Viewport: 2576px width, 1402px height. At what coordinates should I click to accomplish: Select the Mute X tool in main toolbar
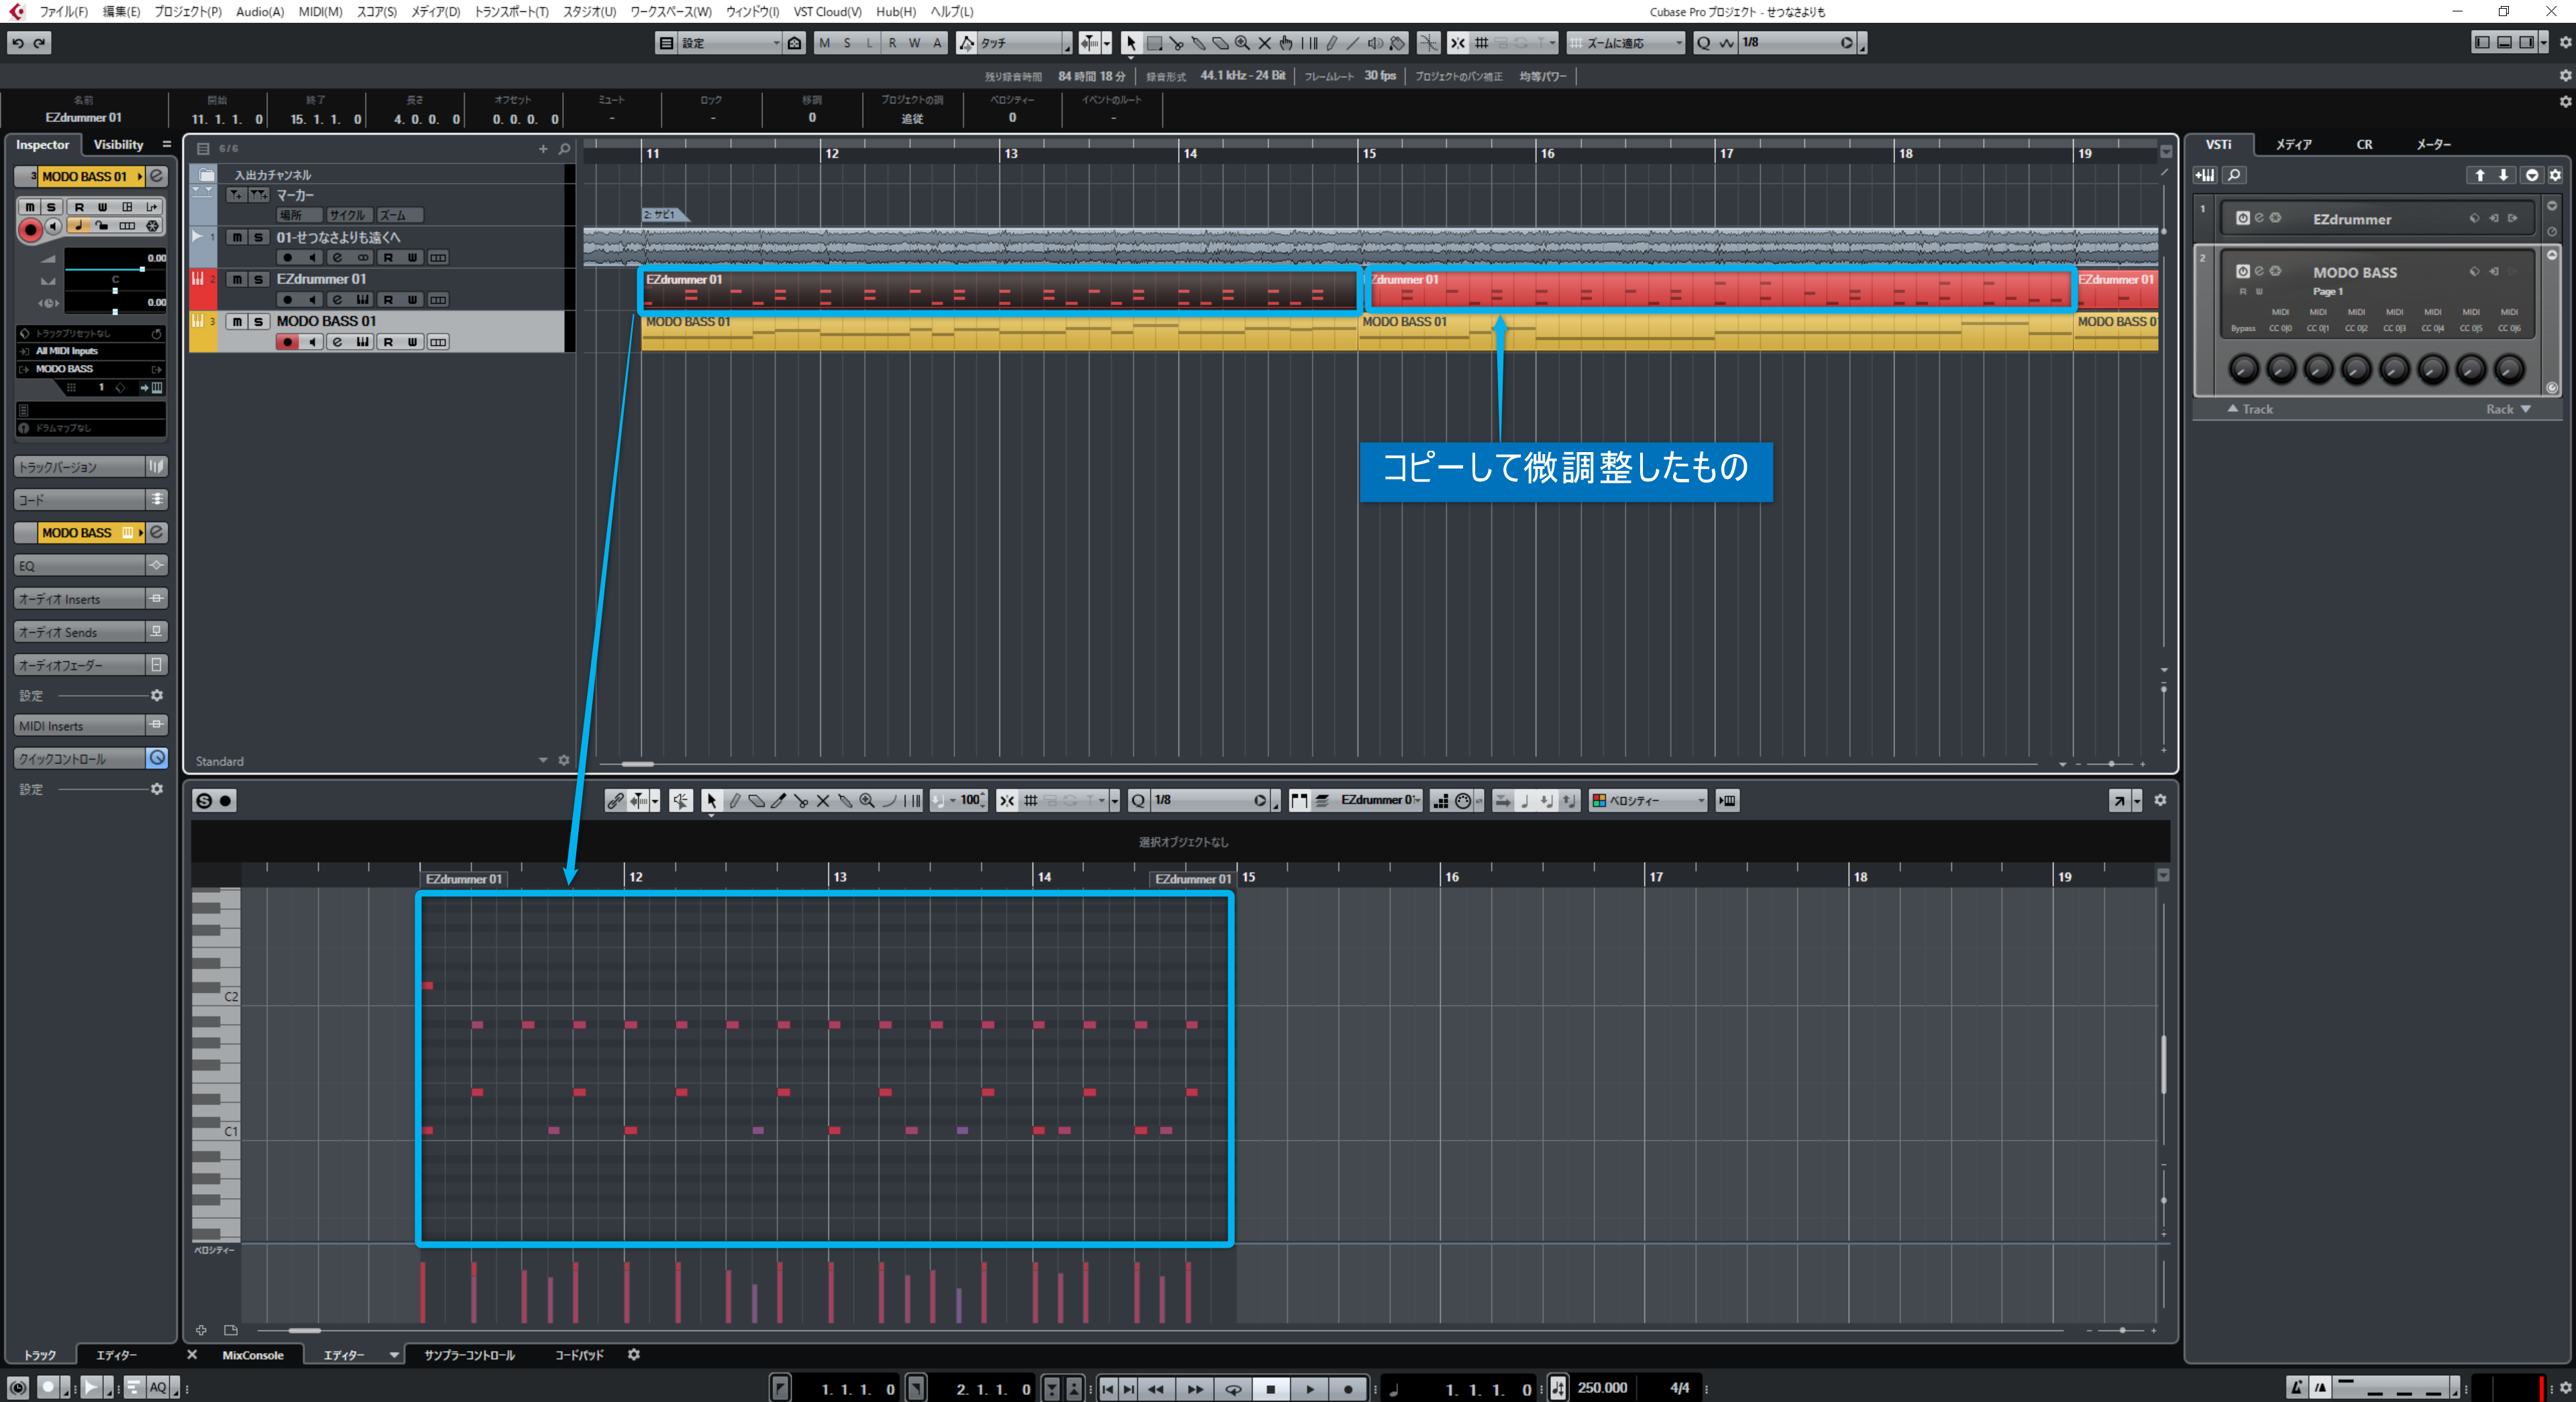click(x=1264, y=43)
